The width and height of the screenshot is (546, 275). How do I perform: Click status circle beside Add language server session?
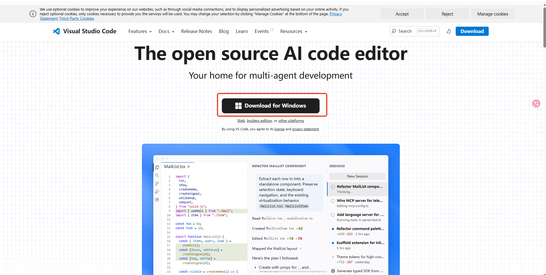[333, 215]
